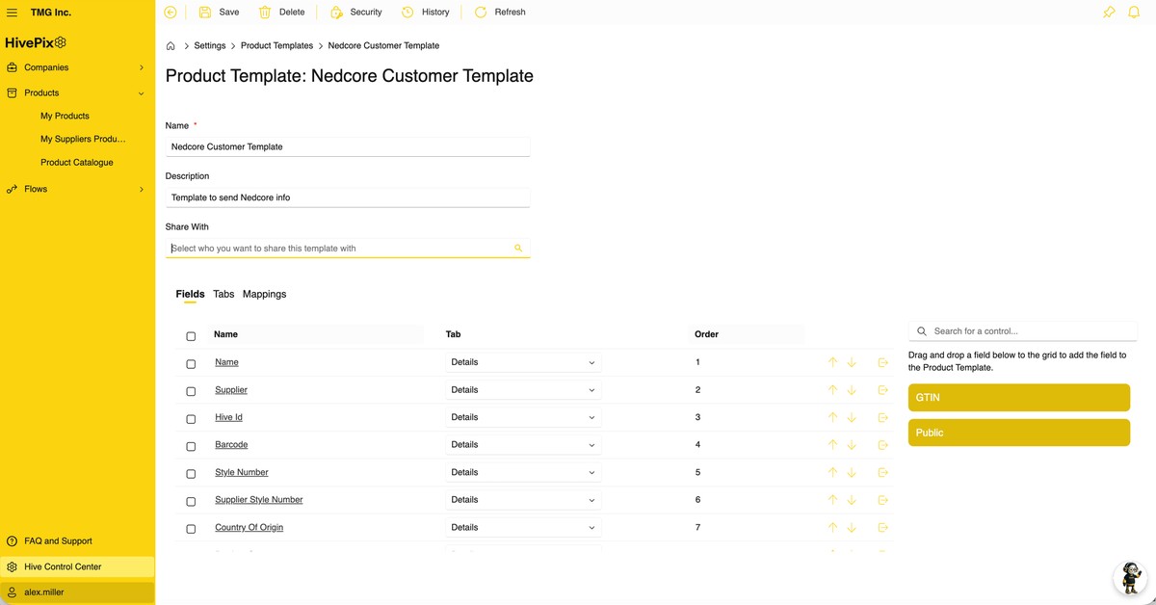Viewport: 1156px width, 605px height.
Task: Check the Name row checkbox
Action: coord(191,364)
